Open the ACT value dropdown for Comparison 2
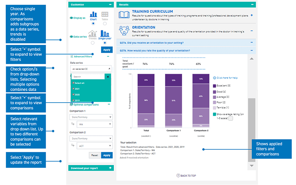296x185 pixels. pos(94,146)
